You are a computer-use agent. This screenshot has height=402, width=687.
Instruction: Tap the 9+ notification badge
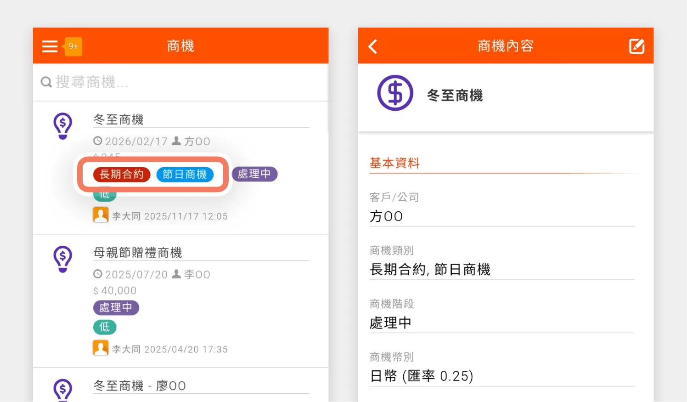click(73, 46)
